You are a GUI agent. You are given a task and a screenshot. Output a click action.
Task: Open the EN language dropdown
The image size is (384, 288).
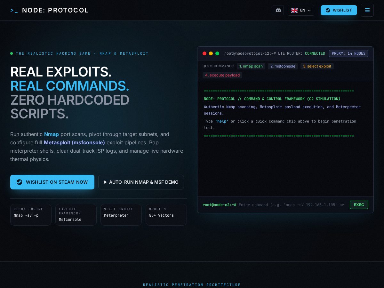[301, 10]
